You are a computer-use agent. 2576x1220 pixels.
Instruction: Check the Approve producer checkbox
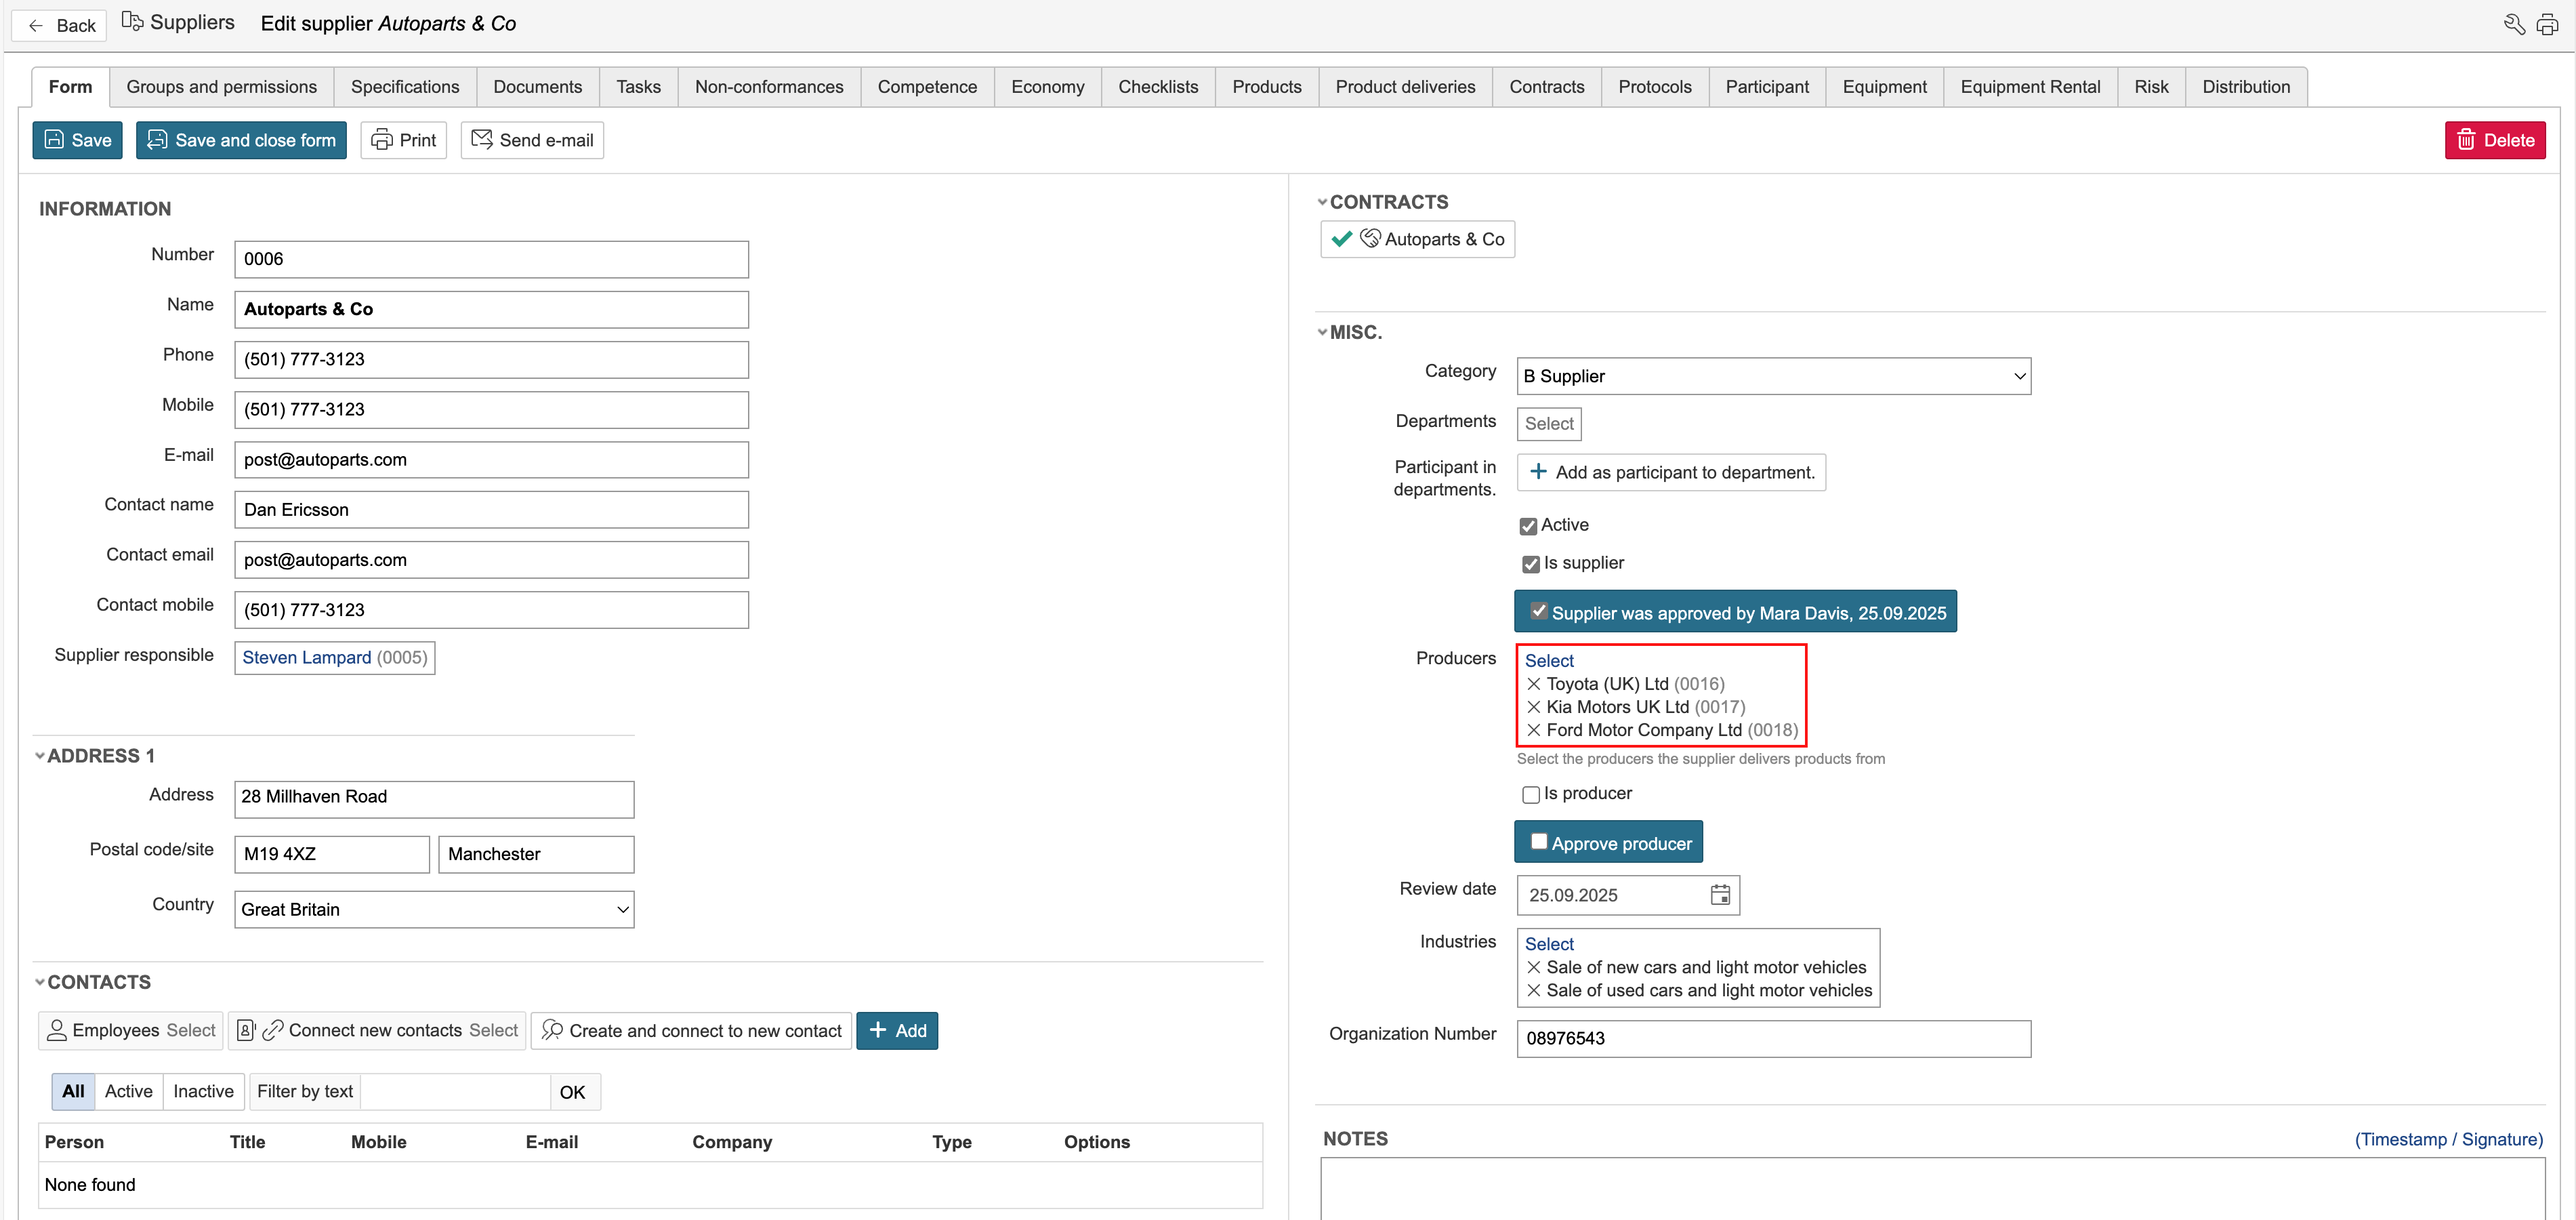coord(1539,841)
